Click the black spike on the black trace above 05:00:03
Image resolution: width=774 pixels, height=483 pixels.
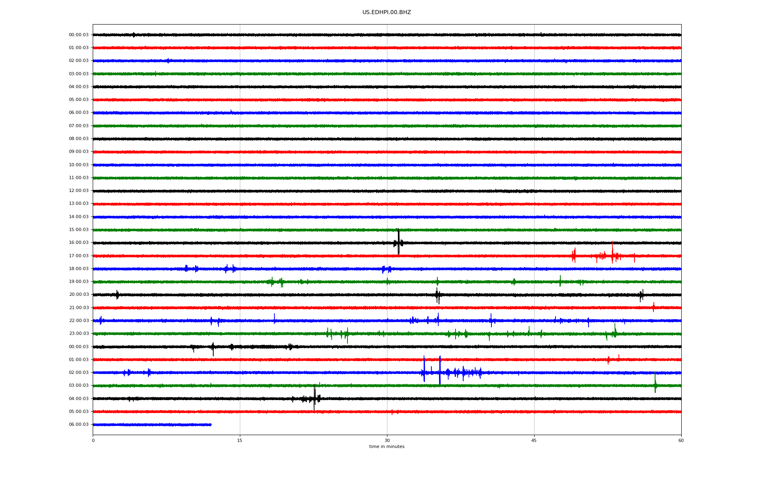314,398
